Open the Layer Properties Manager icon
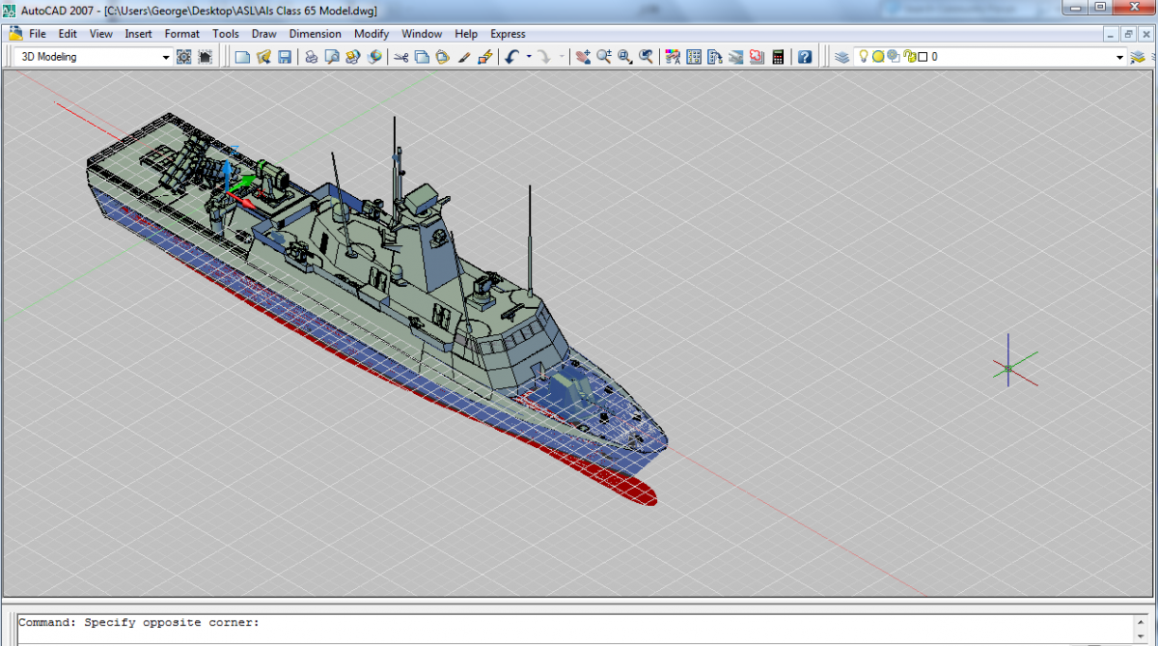 click(x=842, y=57)
